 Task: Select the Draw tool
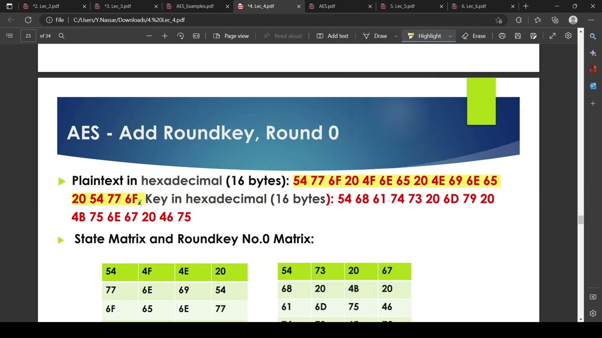(x=375, y=36)
